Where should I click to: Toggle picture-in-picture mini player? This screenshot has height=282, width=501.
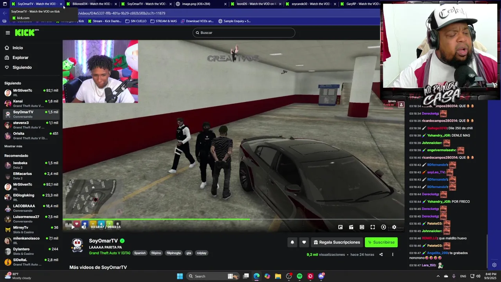[341, 227]
